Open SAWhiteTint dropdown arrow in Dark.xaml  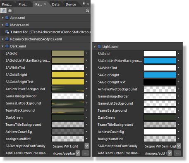pyautogui.click(x=86, y=67)
